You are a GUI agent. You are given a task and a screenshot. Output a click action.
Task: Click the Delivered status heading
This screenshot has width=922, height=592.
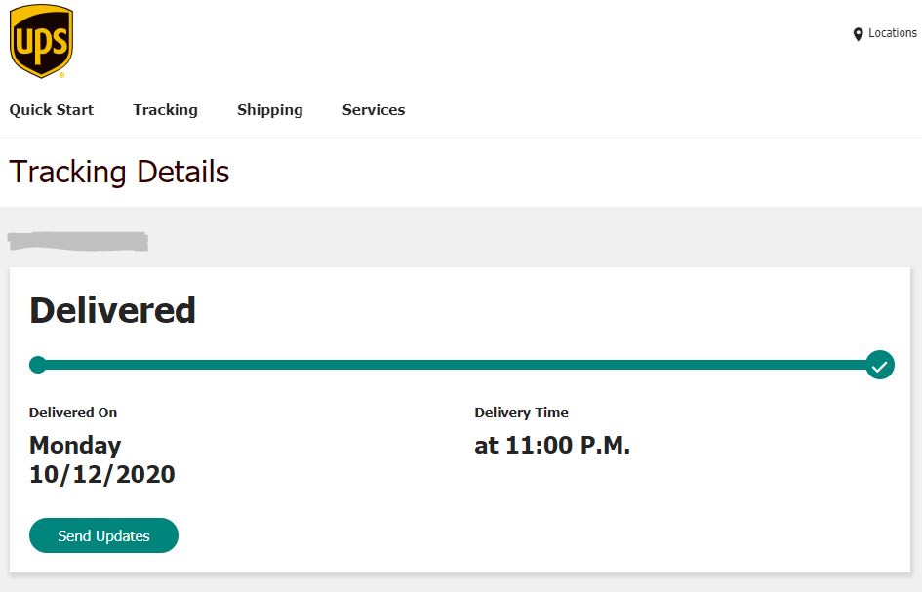[x=112, y=310]
